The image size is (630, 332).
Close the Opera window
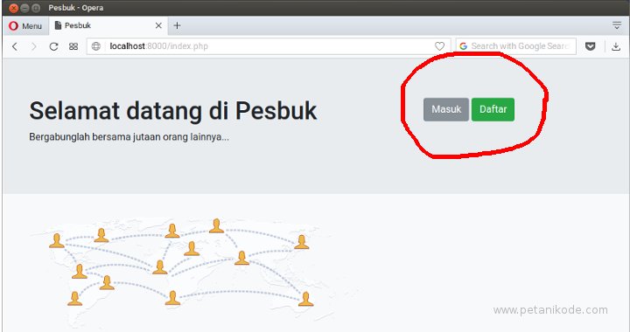point(13,8)
